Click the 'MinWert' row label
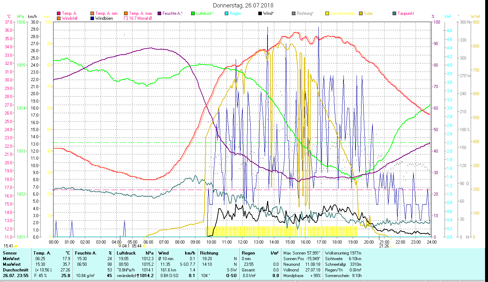Screen dimensions: 488x282 pos(11,259)
